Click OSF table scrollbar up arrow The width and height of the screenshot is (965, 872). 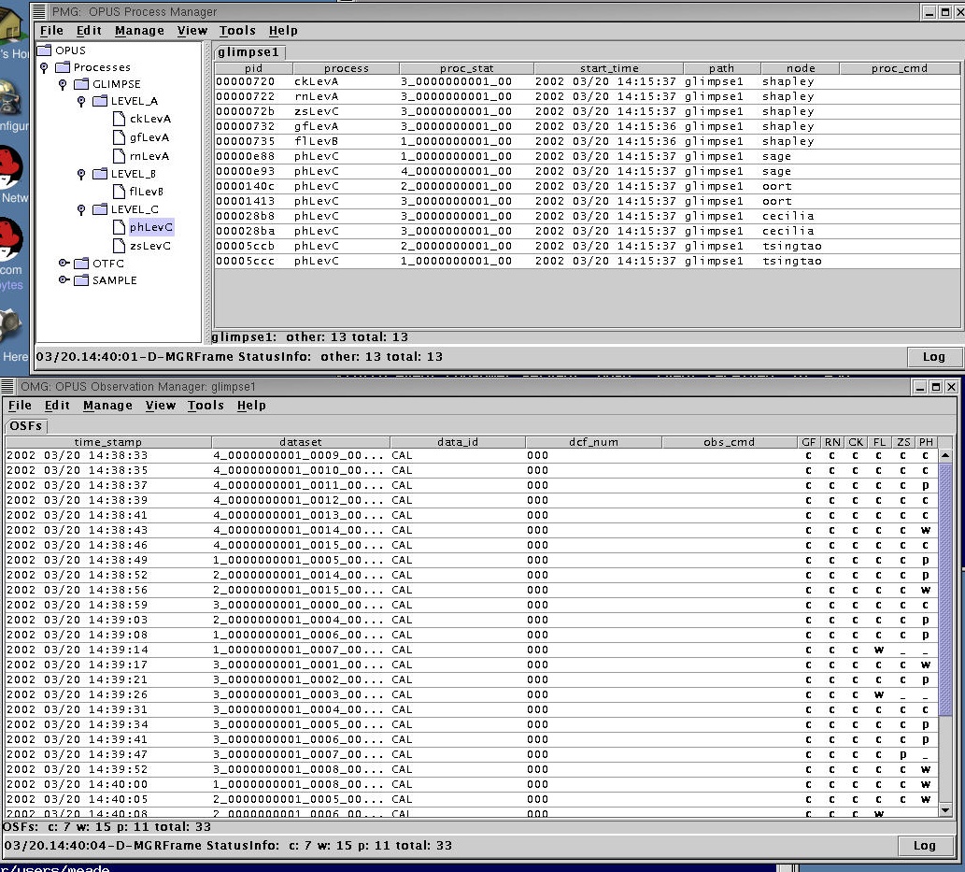pyautogui.click(x=945, y=456)
